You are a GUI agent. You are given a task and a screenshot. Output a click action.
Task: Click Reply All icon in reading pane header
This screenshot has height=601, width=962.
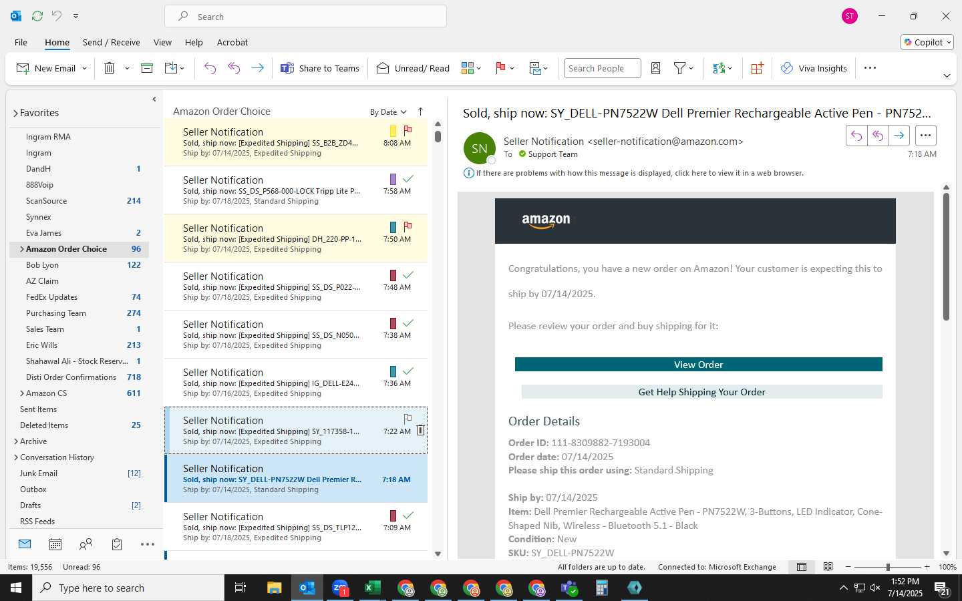coord(878,136)
